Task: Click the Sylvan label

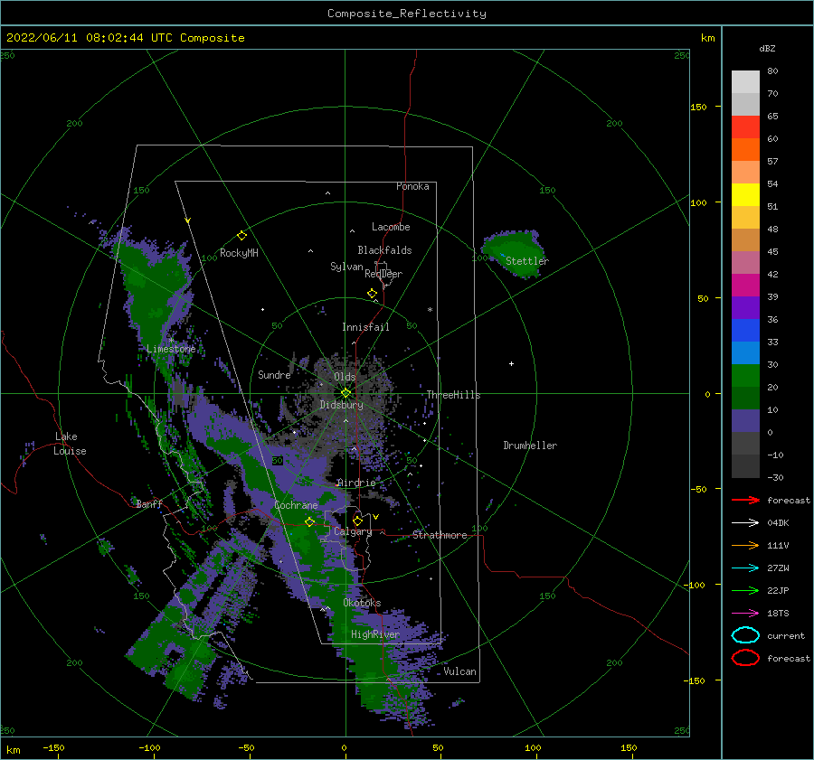Action: (x=346, y=267)
